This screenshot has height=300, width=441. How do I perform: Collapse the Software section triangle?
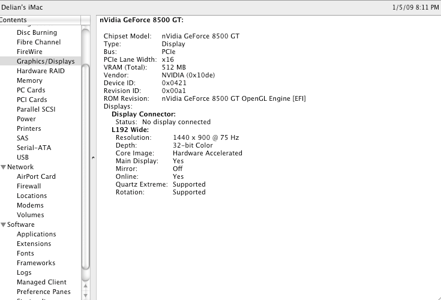(4, 224)
